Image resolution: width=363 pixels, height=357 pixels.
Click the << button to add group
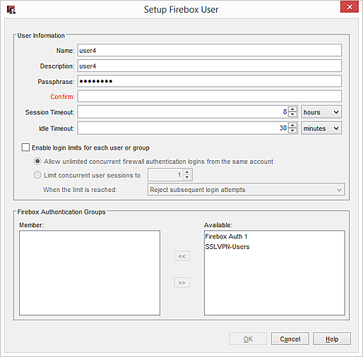click(181, 256)
